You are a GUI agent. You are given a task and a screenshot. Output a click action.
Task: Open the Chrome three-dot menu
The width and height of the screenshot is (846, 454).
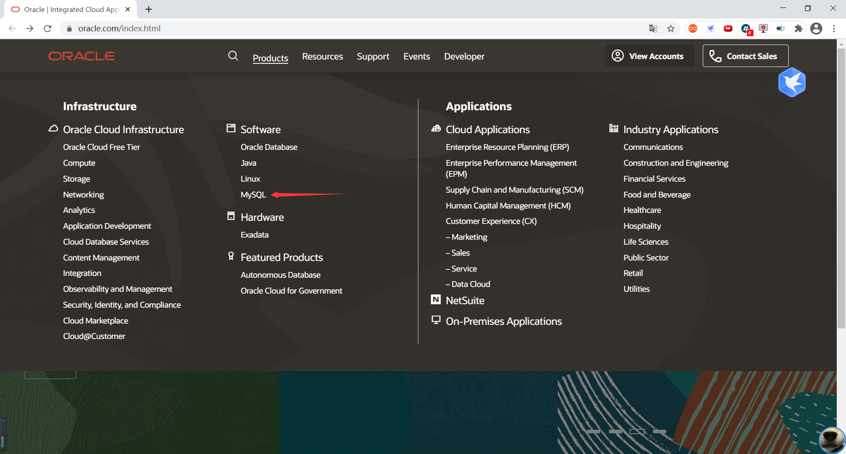(x=834, y=28)
